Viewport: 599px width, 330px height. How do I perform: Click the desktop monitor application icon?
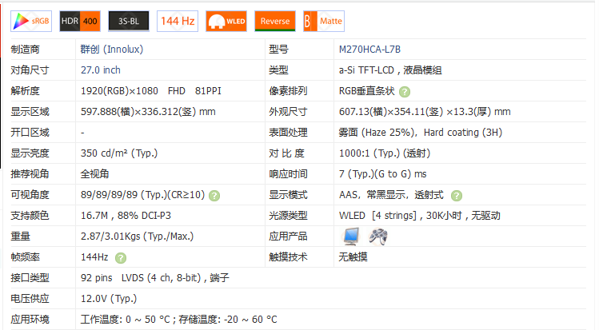[x=351, y=236]
